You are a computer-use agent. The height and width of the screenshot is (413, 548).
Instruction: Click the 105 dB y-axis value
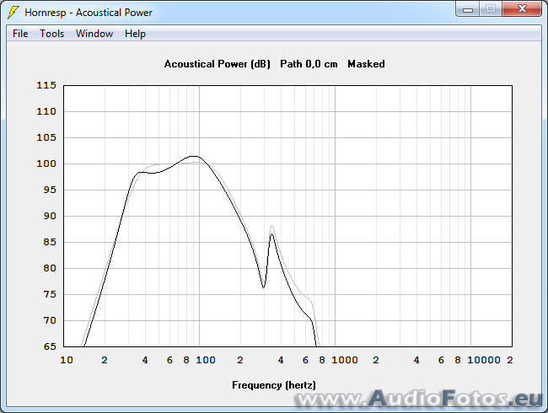coord(46,137)
